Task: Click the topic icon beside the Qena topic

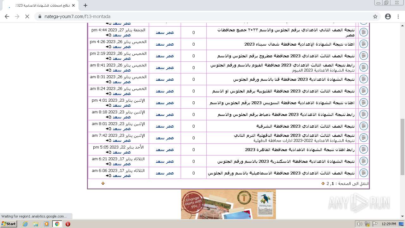Action: point(364,79)
